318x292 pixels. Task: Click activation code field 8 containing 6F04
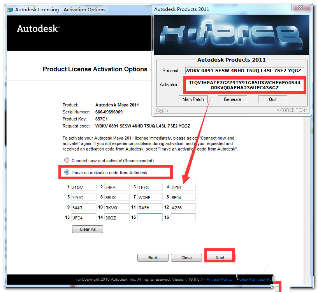tap(183, 197)
